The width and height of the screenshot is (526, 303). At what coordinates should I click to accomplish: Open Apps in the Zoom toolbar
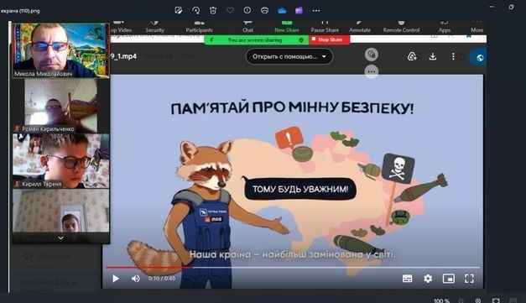pos(445,27)
